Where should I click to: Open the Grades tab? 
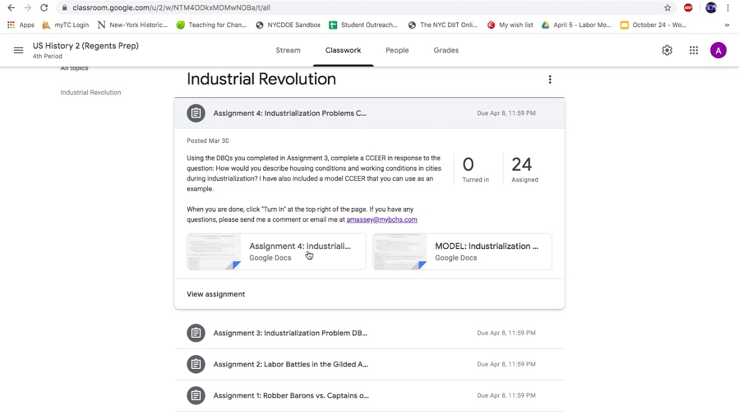446,50
